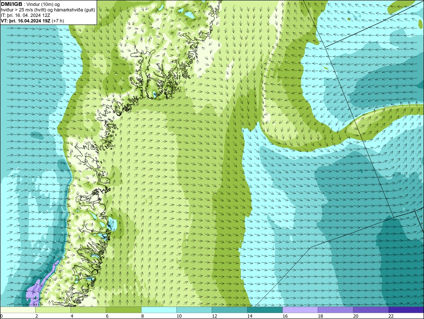Image resolution: width=424 pixels, height=319 pixels.
Task: Click the legend tick label '0'
Action: tap(1, 316)
